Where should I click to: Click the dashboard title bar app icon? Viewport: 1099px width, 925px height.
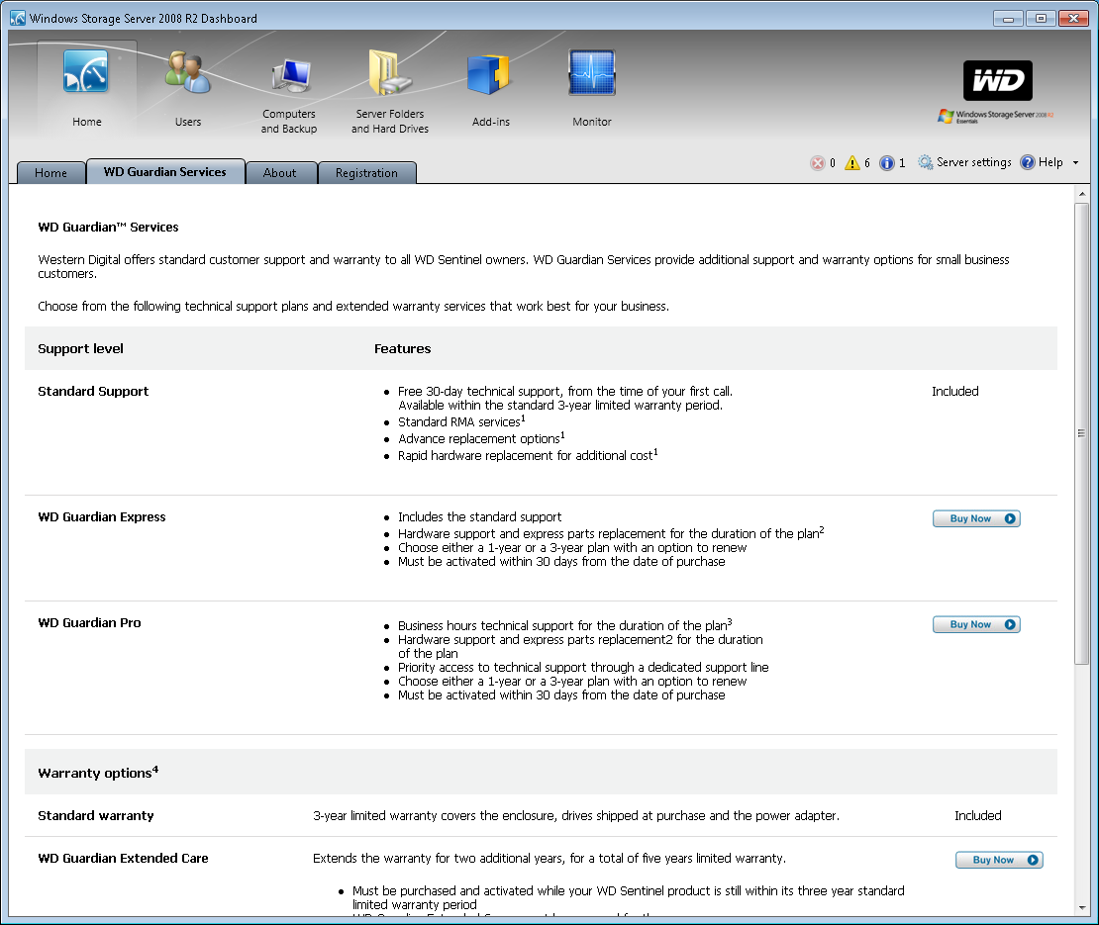pos(18,18)
